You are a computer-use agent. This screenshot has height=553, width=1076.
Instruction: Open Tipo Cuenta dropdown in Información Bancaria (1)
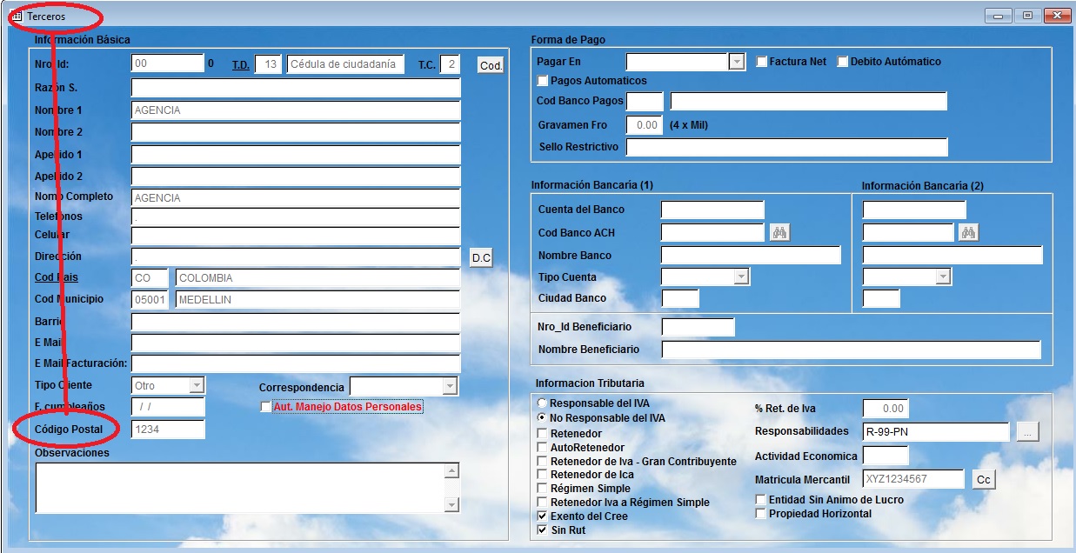[x=741, y=276]
